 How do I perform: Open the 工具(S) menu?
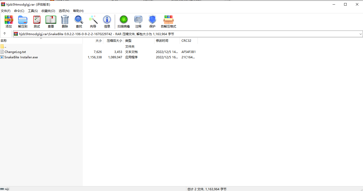point(33,11)
